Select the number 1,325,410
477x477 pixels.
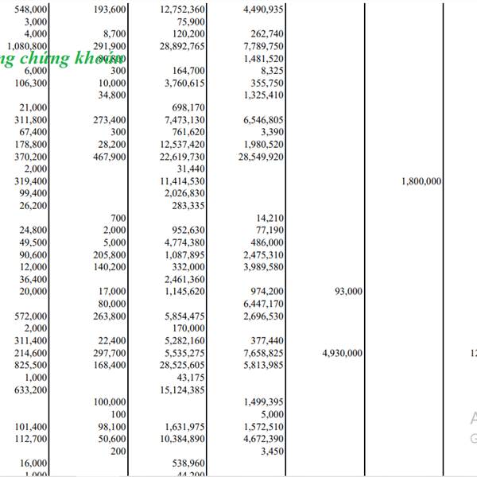pos(263,95)
